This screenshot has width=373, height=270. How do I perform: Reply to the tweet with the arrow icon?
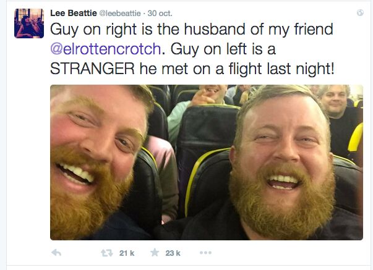pos(56,253)
